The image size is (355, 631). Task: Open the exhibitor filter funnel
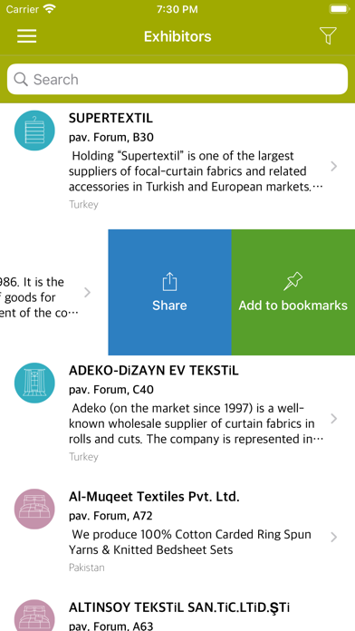click(x=328, y=36)
